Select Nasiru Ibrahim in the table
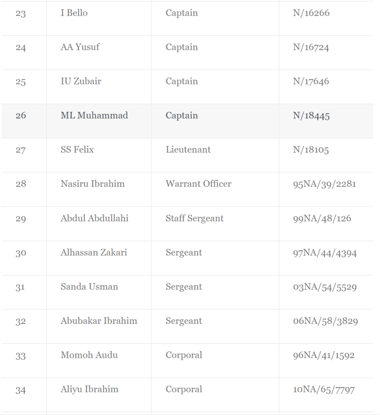Viewport: 380px width, 415px height. point(93,184)
